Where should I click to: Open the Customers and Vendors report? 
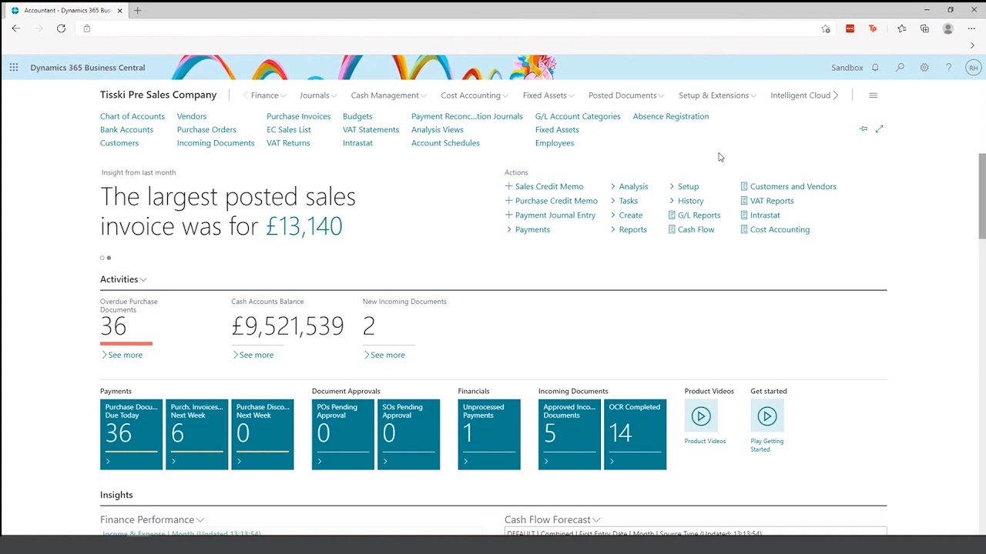(x=788, y=186)
